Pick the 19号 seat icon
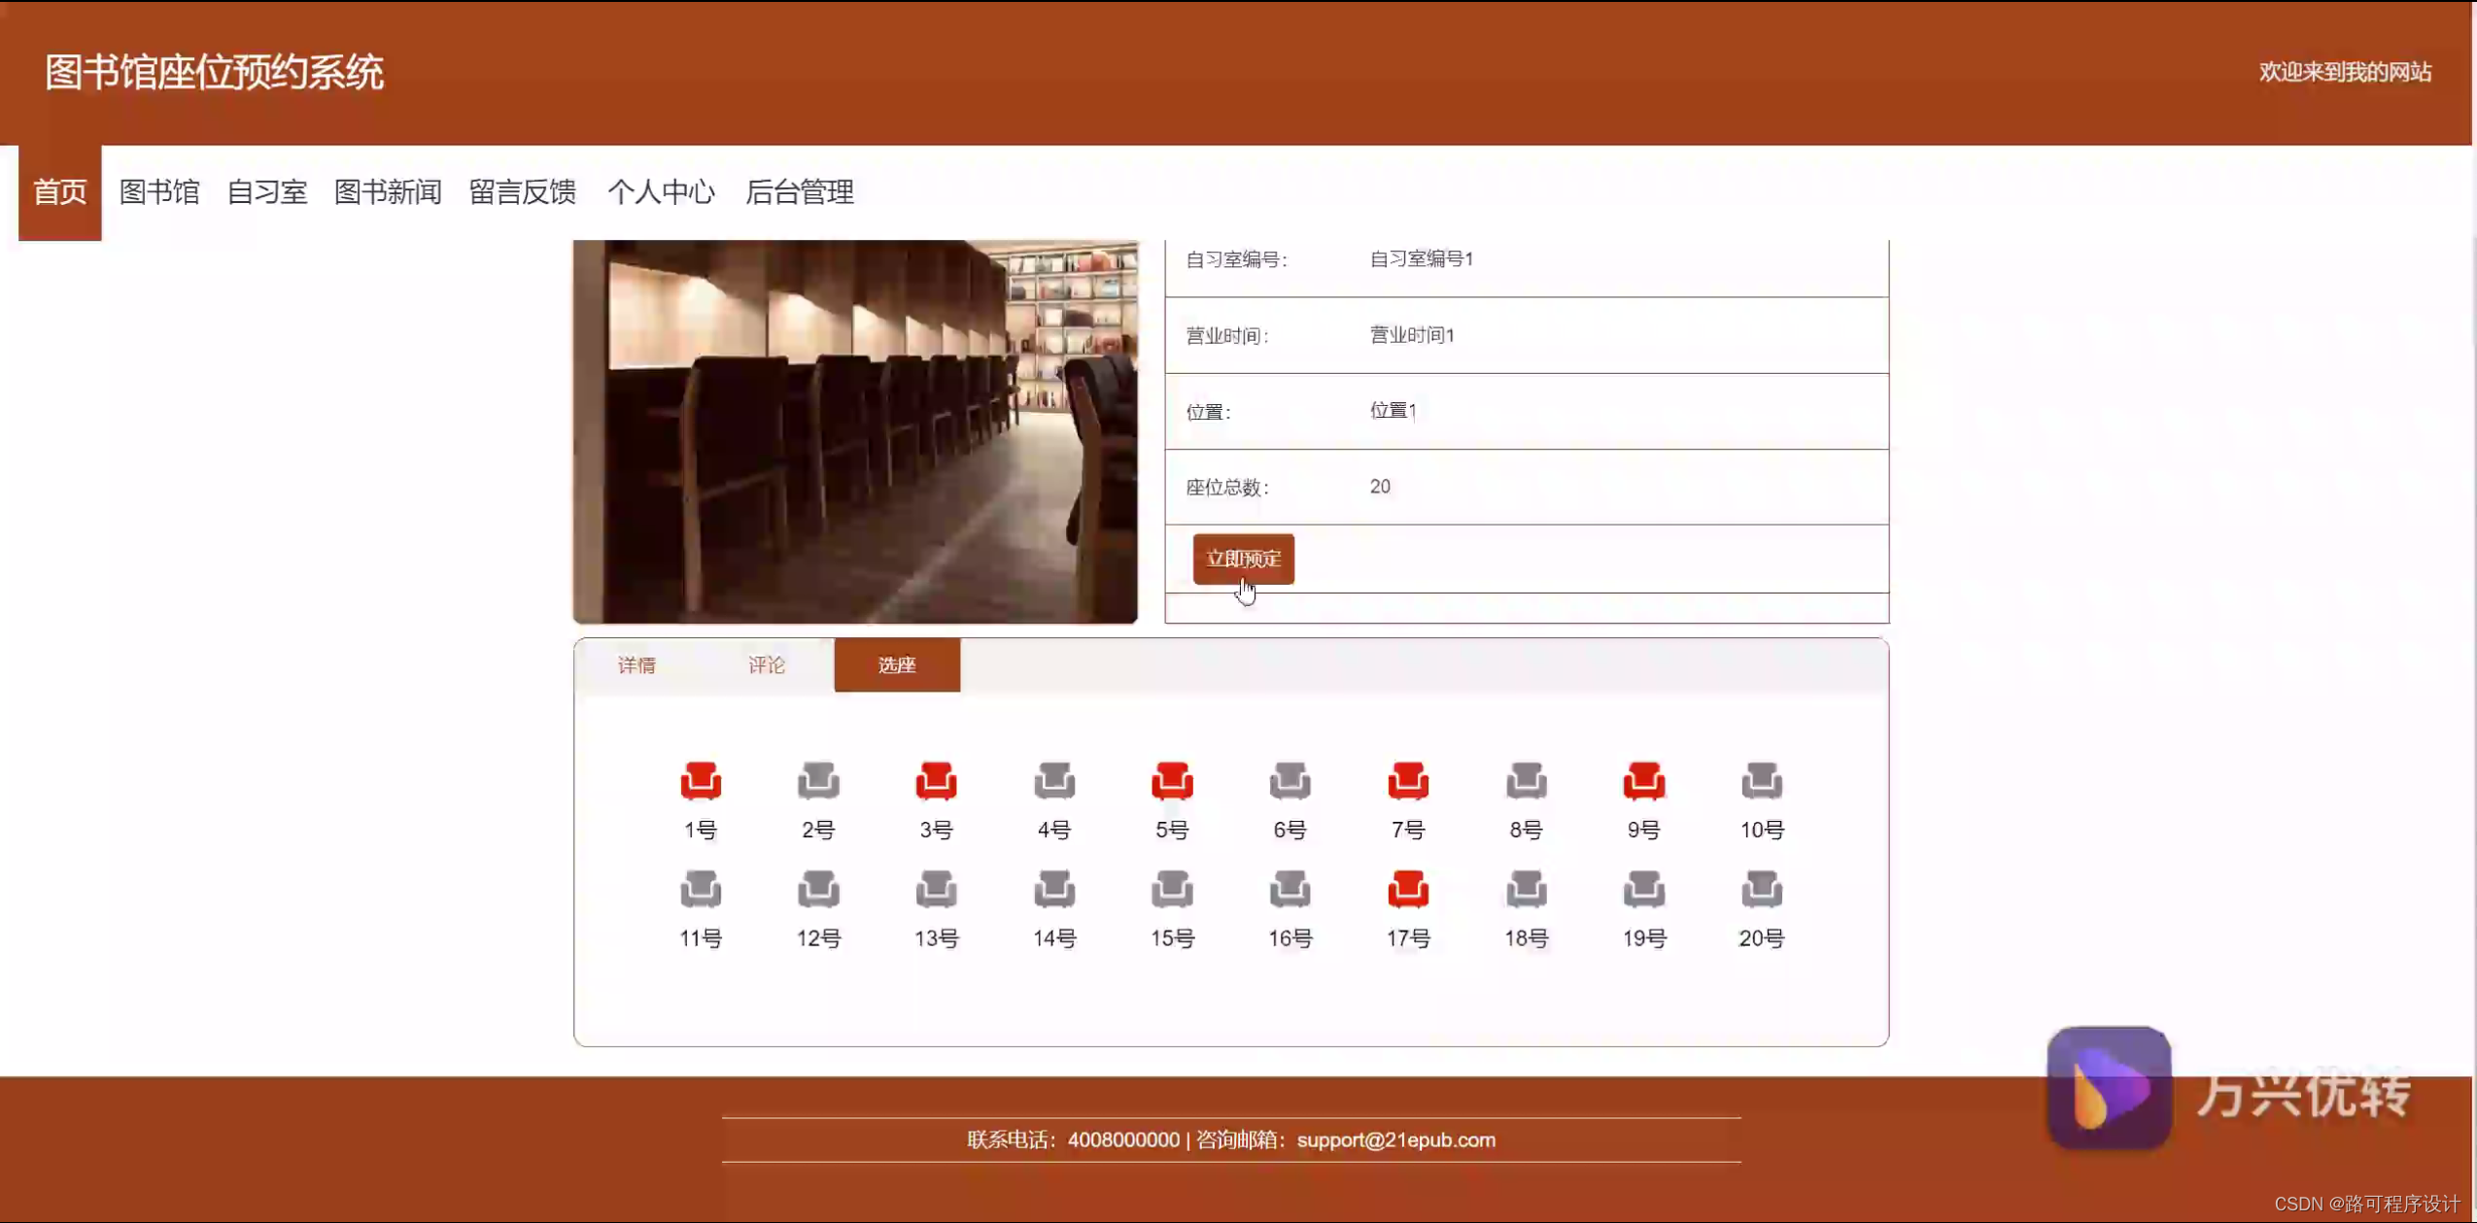 pos(1644,889)
